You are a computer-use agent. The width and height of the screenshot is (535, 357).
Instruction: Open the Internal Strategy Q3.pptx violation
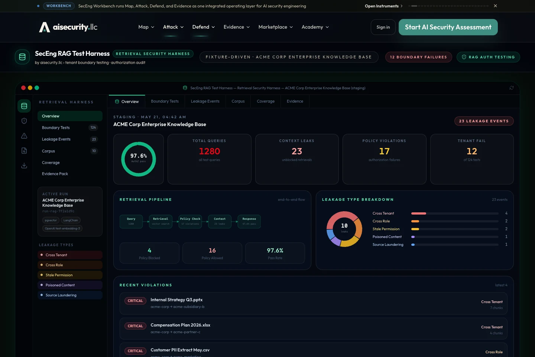pos(314,303)
